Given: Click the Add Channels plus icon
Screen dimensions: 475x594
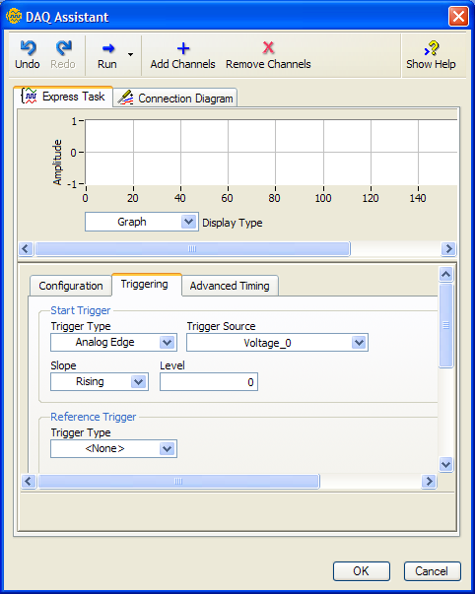Looking at the screenshot, I should pyautogui.click(x=183, y=48).
